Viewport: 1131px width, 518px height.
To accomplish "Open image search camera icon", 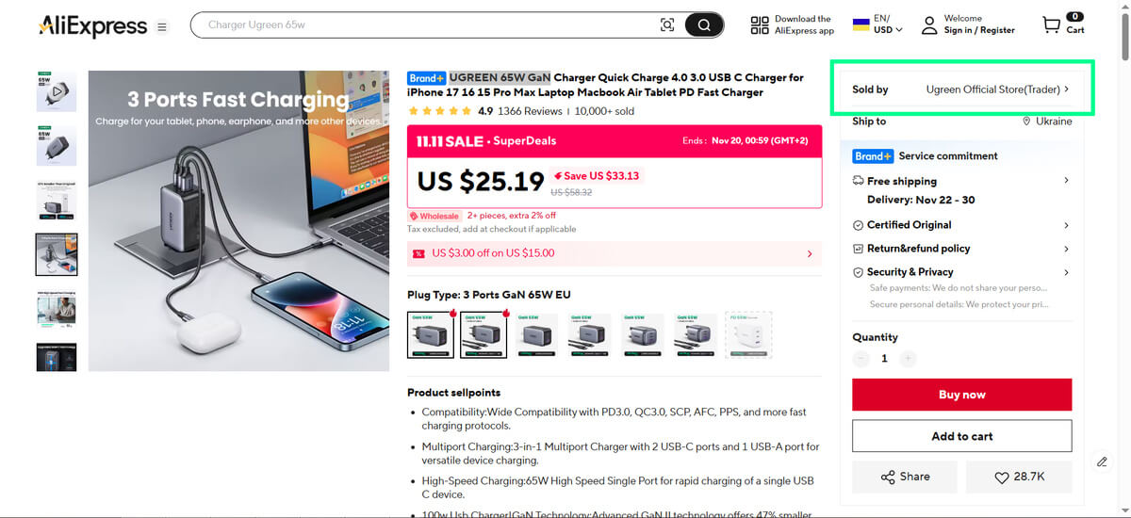I will (x=667, y=25).
